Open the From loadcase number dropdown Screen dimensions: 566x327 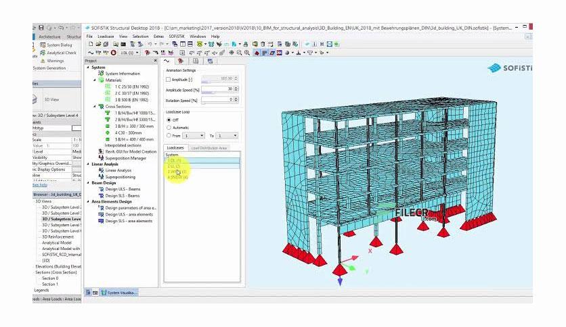[x=194, y=136]
